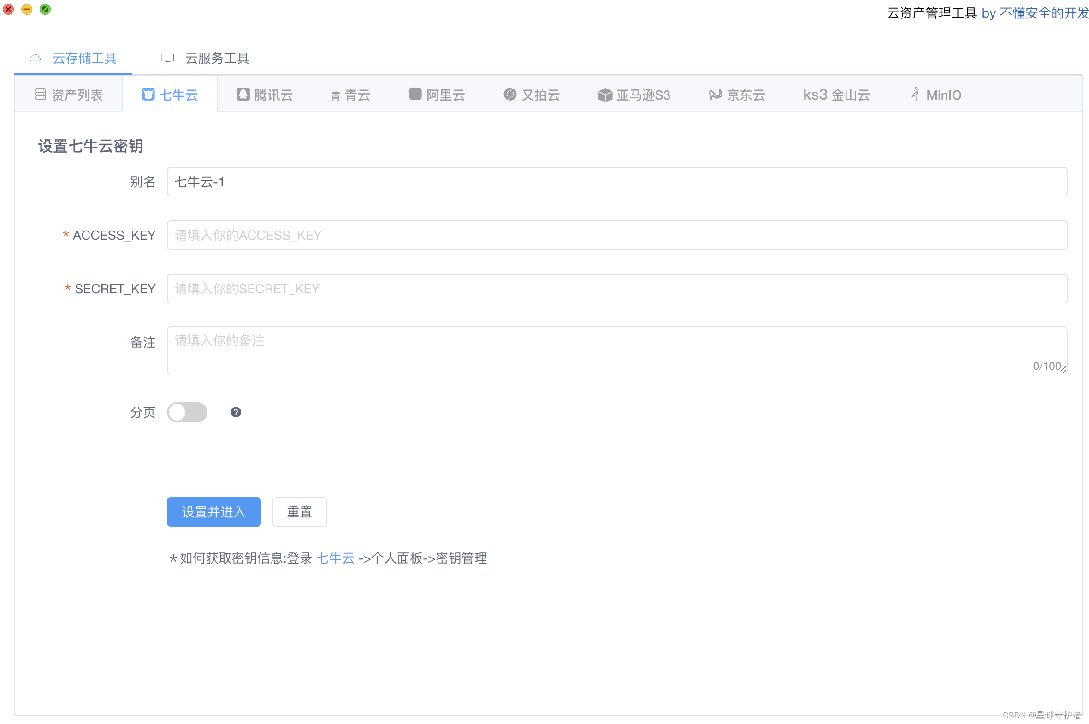Click into the SECRET_KEY input field
The height and width of the screenshot is (724, 1089).
coord(617,289)
